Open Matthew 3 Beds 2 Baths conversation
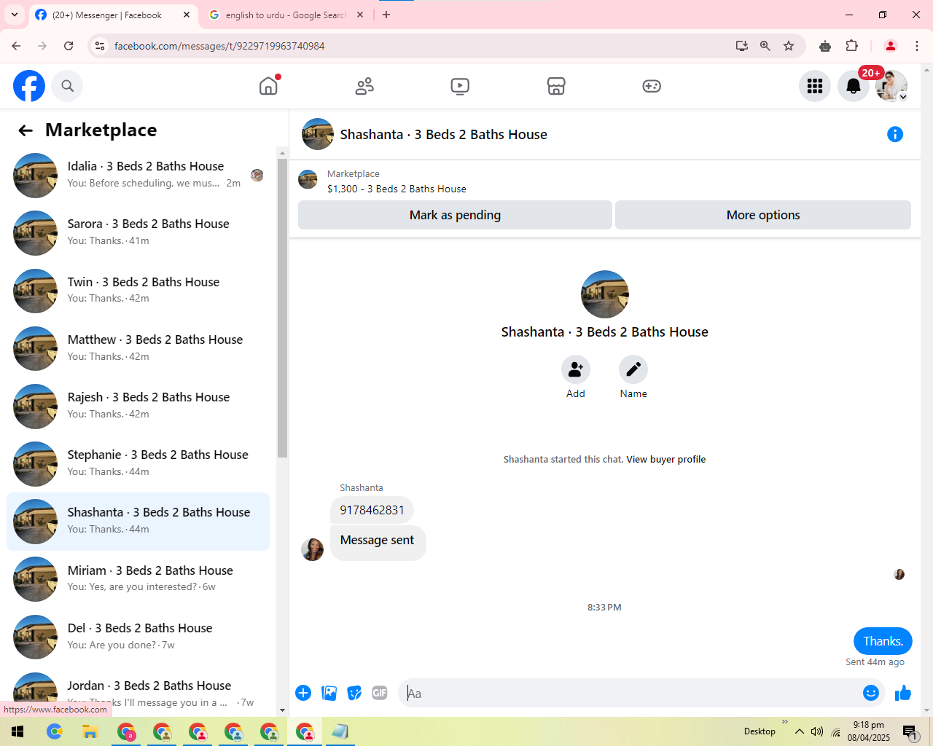This screenshot has width=933, height=746. point(138,348)
